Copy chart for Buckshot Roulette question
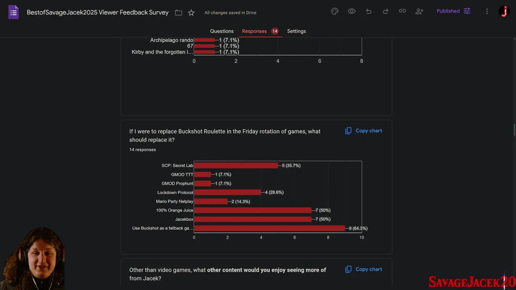 coord(364,131)
